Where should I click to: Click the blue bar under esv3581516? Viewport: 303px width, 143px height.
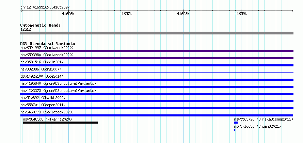pos(157,65)
